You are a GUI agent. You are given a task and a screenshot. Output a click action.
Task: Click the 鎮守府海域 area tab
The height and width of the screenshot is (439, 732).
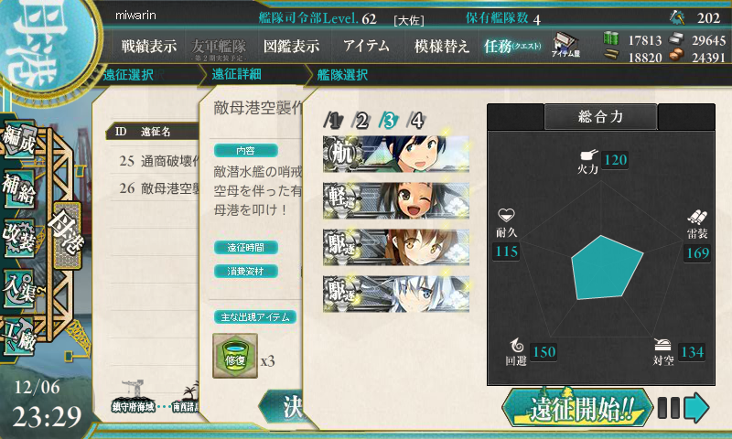click(134, 406)
